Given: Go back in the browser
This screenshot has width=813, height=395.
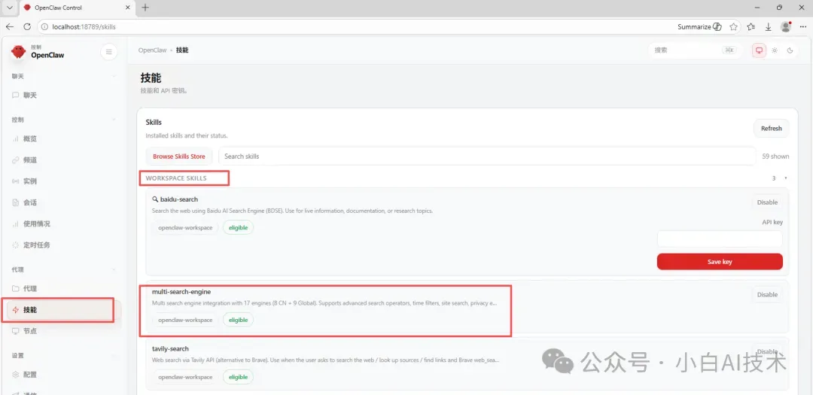Looking at the screenshot, I should coord(9,26).
